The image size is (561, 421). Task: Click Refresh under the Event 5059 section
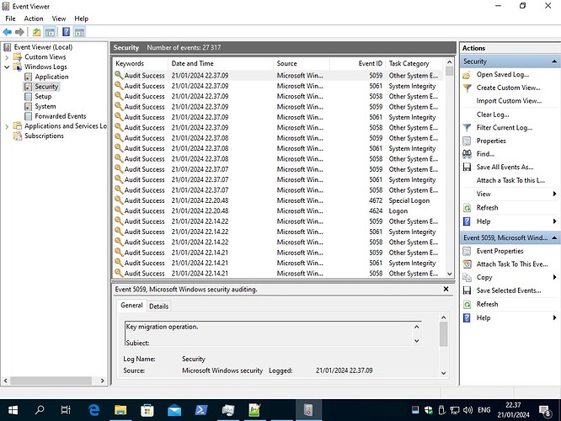(x=487, y=305)
